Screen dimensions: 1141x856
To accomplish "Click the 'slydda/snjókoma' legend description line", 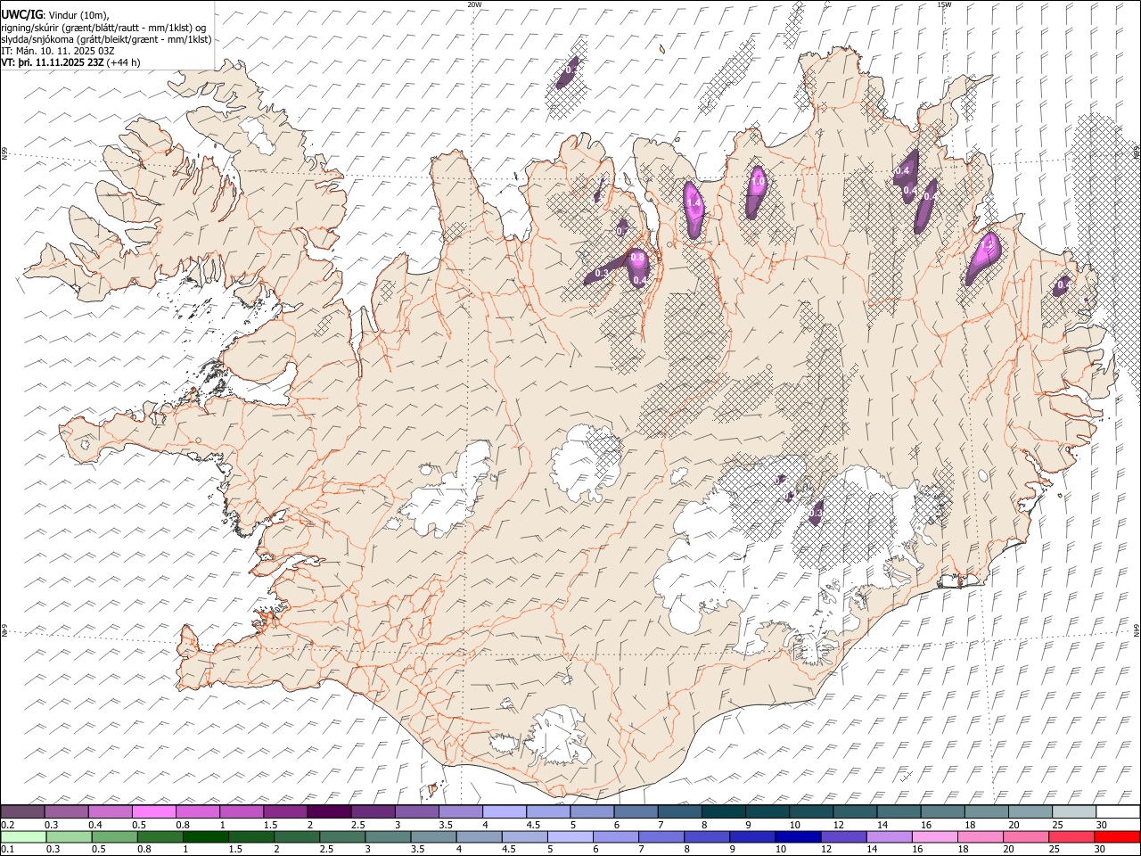I will (106, 39).
